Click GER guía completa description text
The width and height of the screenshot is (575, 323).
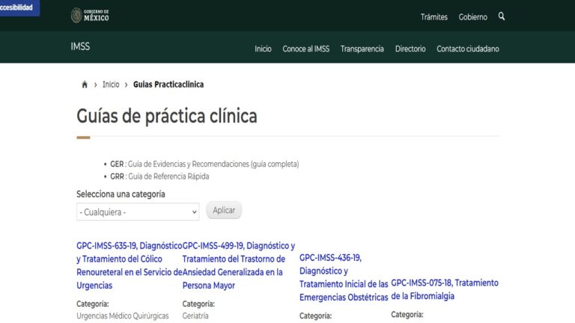(204, 164)
